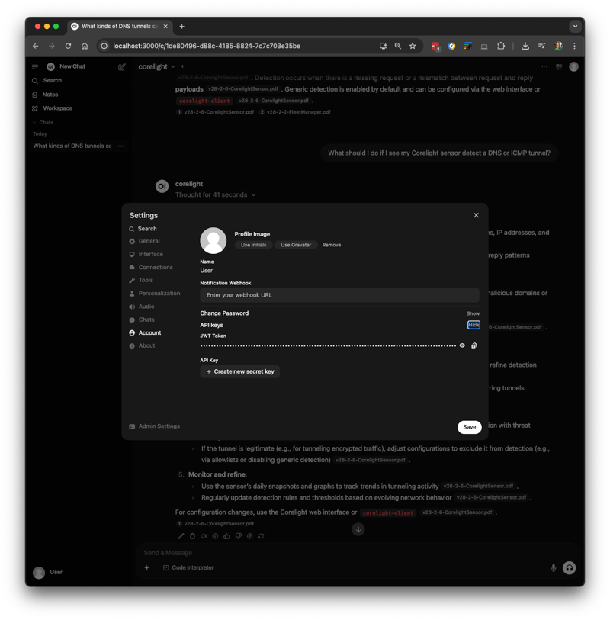Open the About settings page
610x620 pixels.
[x=146, y=345]
